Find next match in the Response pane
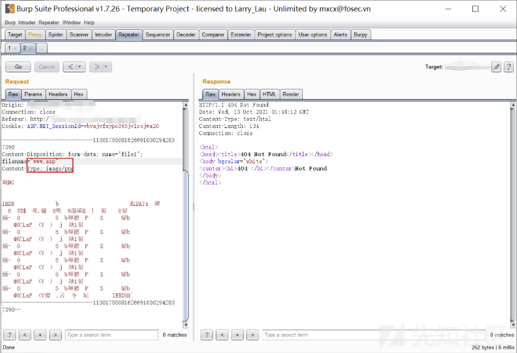517x353 pixels. tap(252, 335)
